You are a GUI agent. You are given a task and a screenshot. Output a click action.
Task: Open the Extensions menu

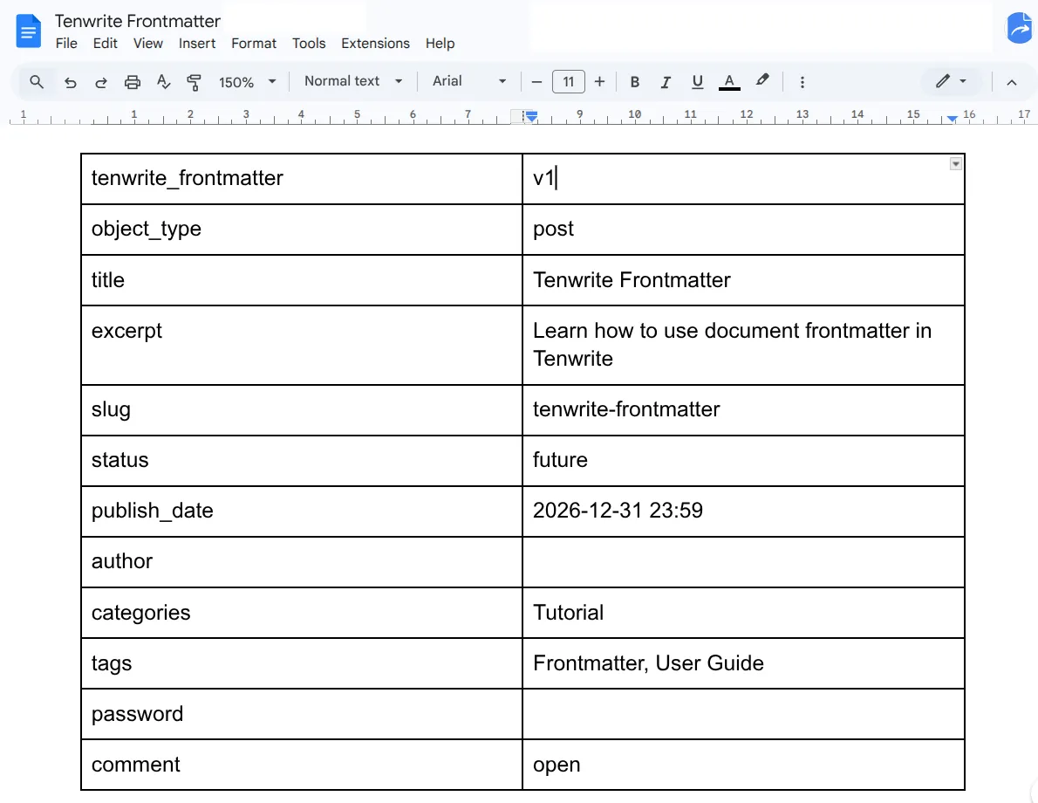[x=375, y=44]
